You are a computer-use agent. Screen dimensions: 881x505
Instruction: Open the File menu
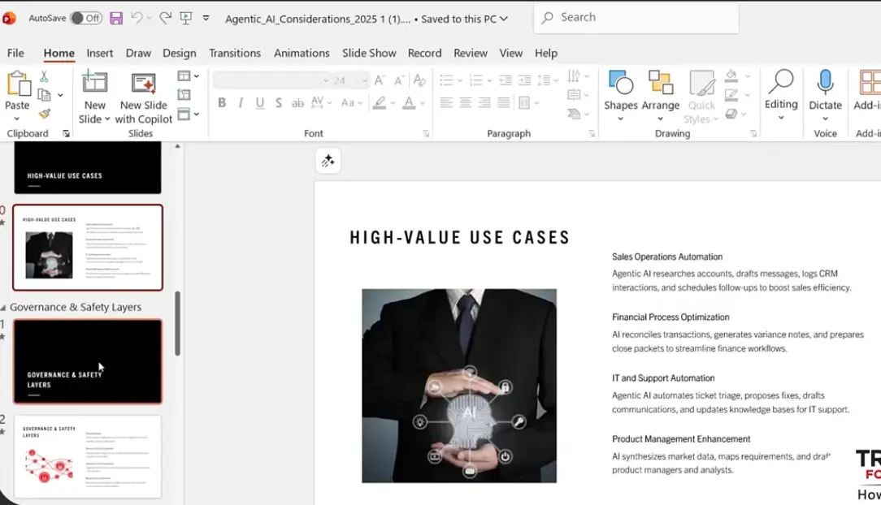click(15, 53)
